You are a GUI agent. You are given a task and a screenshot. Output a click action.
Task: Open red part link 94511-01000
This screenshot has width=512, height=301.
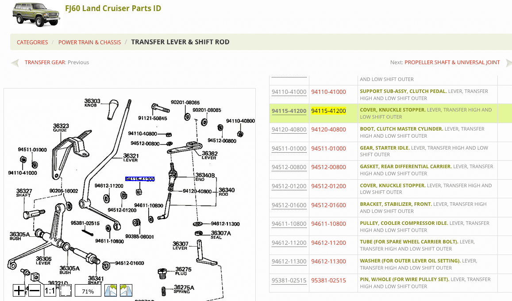coord(328,148)
